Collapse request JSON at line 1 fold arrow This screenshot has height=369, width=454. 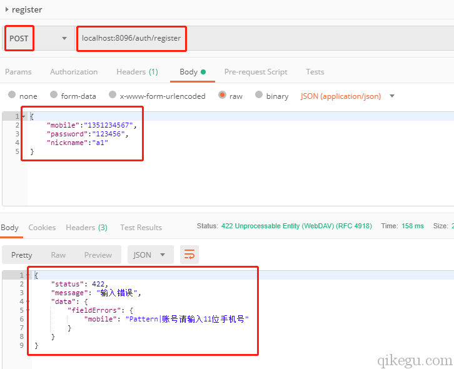(24, 117)
